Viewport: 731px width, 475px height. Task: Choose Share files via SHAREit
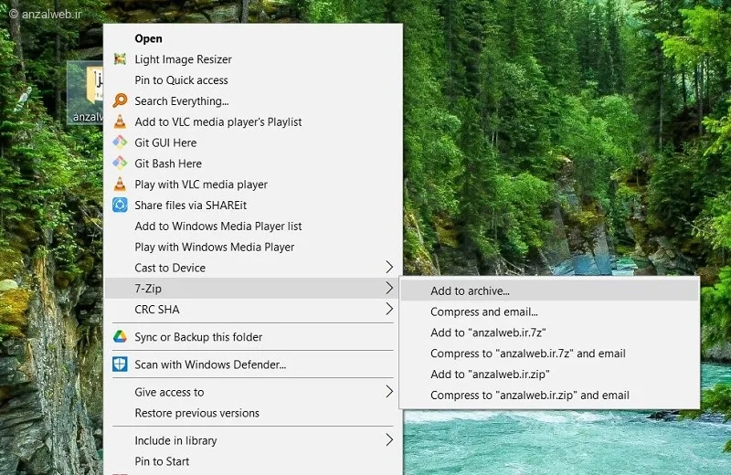pos(253,206)
